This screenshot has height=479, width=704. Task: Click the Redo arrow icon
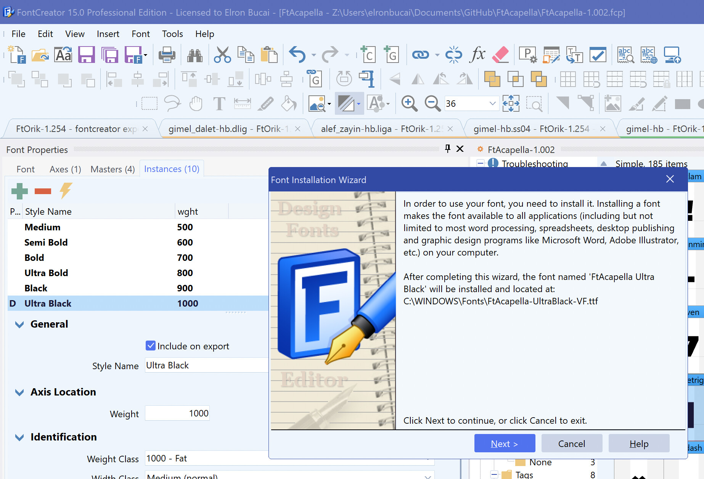[330, 55]
